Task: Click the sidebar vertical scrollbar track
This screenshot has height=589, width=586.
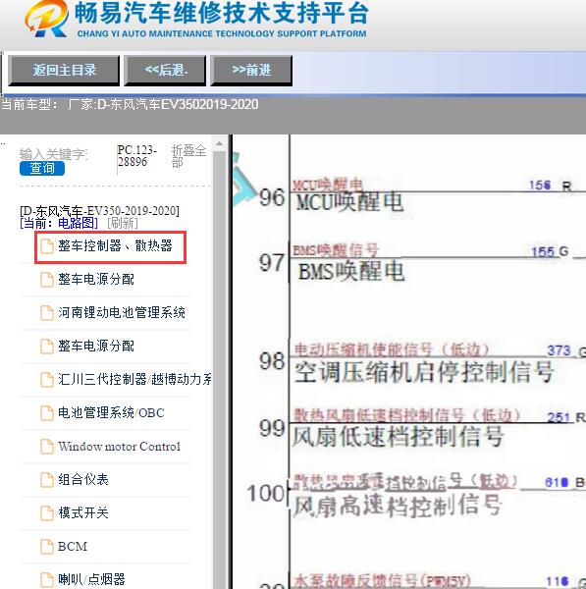Action: pos(219,370)
